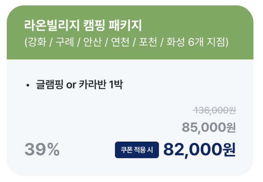Click the 안산 location name
Image resolution: width=263 pixels, height=182 pixels.
[92, 42]
